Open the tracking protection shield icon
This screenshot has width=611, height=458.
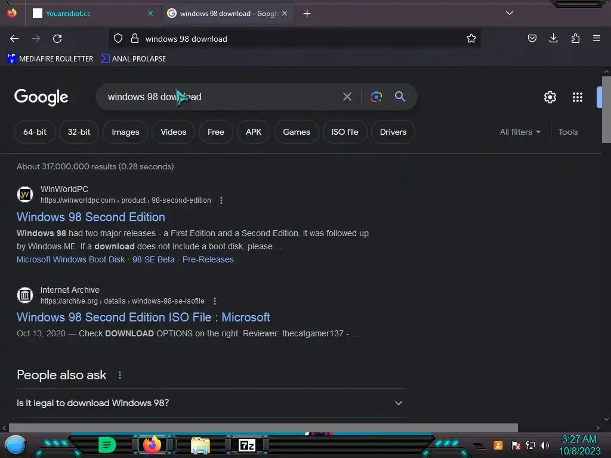coord(118,39)
